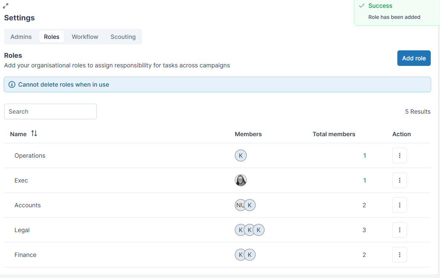Image resolution: width=440 pixels, height=278 pixels.
Task: Click the third K avatar in Legal row
Action: click(259, 230)
